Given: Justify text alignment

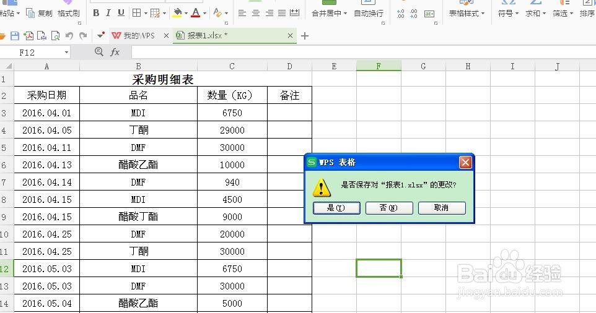Looking at the screenshot, I should 282,13.
